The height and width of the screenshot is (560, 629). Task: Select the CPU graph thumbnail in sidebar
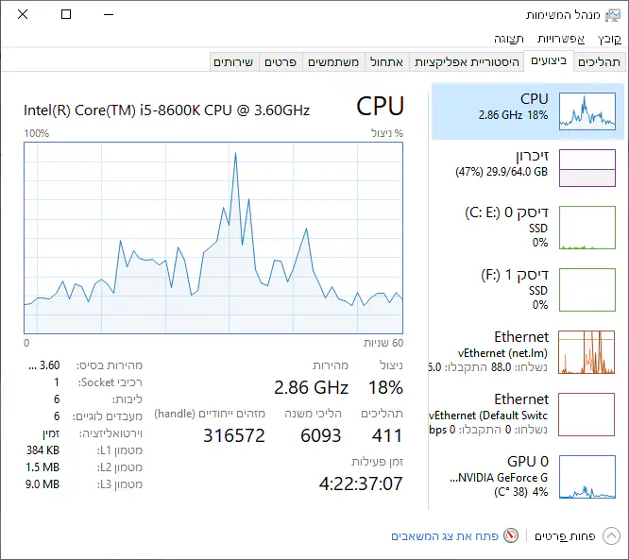[x=586, y=111]
